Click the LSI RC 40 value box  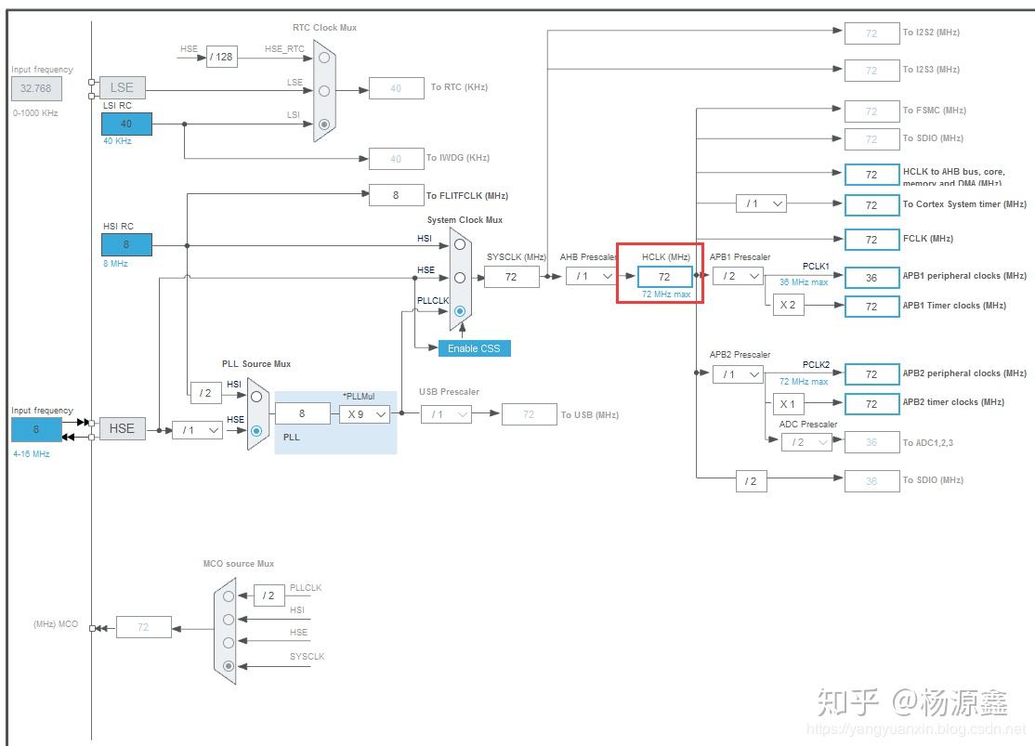(x=126, y=124)
